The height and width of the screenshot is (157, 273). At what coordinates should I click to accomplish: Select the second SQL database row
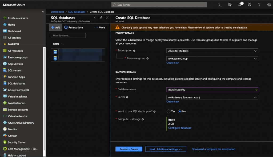coord(78,58)
